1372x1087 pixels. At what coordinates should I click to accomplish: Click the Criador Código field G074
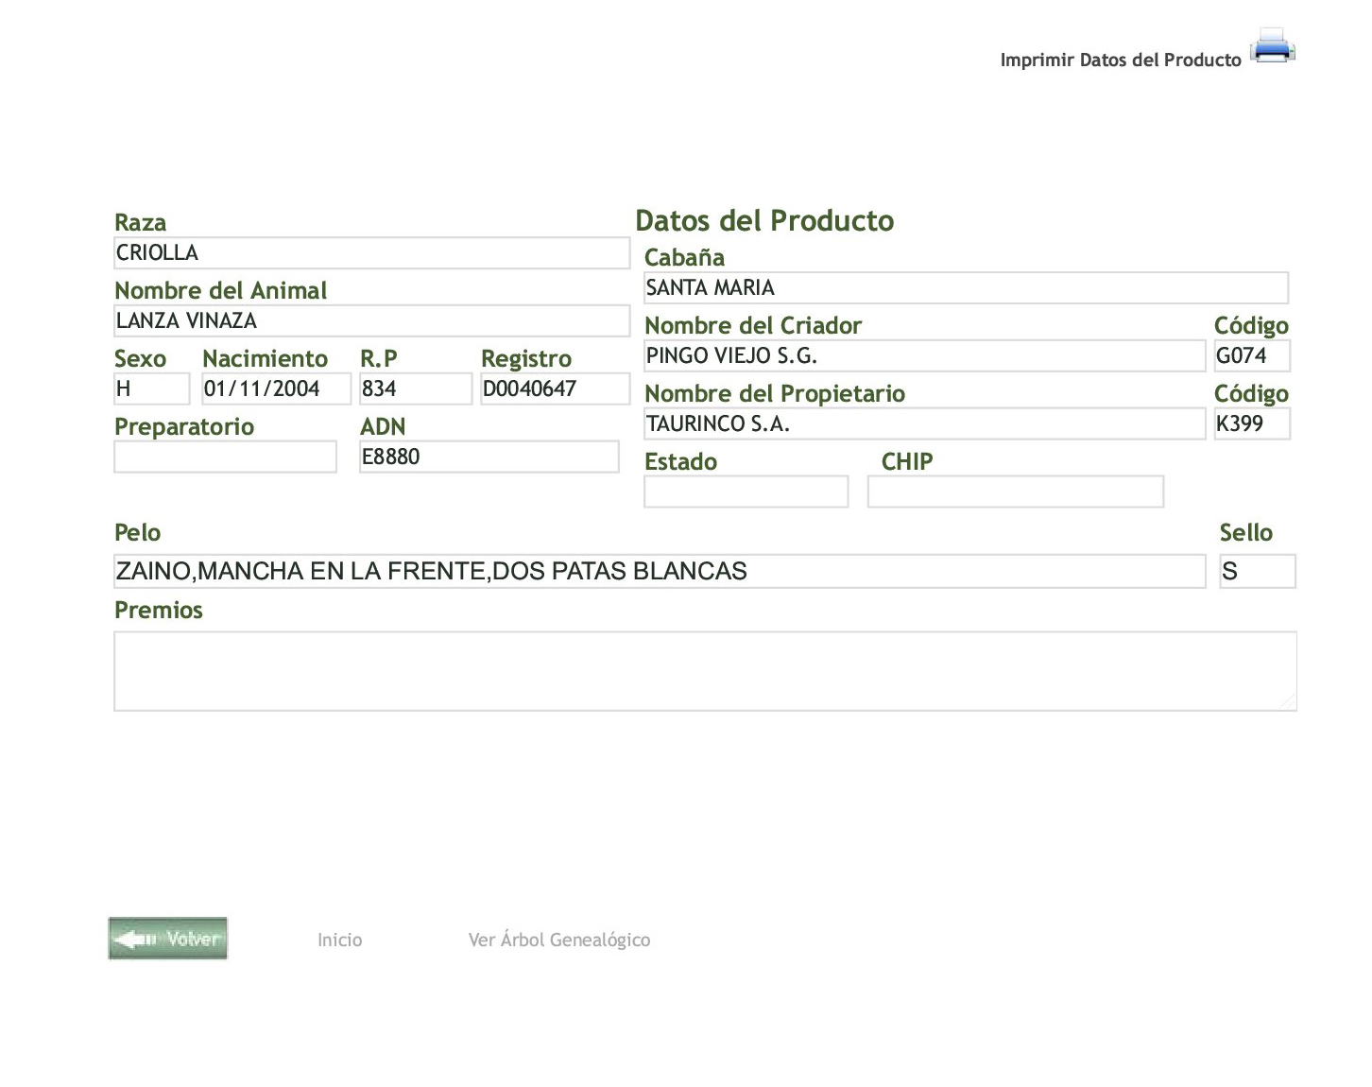coord(1252,356)
